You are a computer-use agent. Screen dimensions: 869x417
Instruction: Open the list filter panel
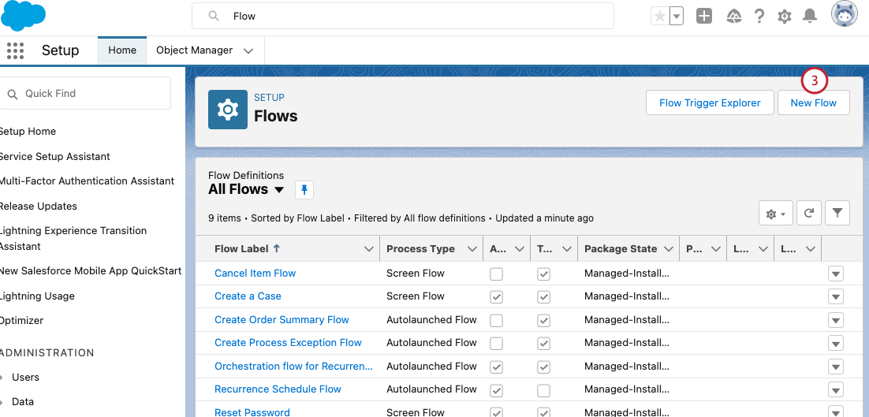tap(837, 213)
